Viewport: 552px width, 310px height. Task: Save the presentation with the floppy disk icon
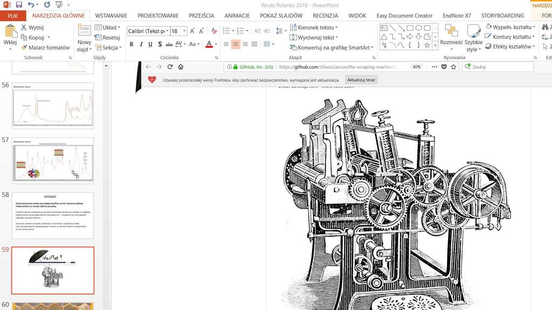19,5
